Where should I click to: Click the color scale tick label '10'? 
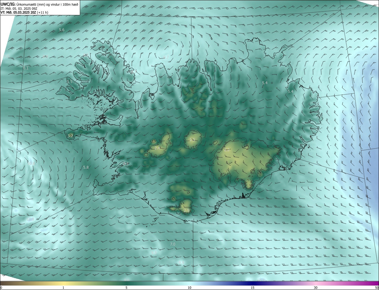tap(189, 288)
